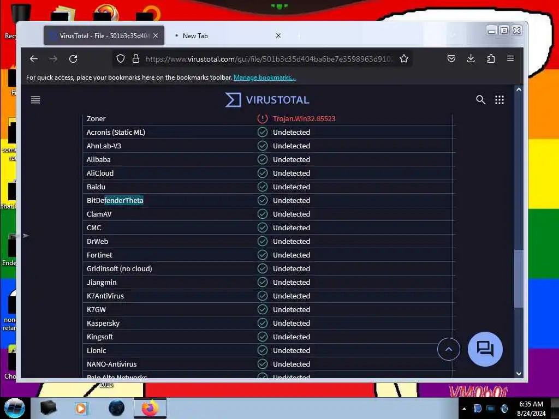Click the Manage bookmarks link
Screen dimensions: 559x419
tap(265, 77)
